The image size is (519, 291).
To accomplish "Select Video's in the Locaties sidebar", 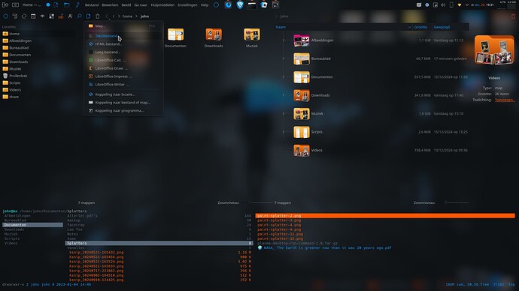I will (15, 90).
